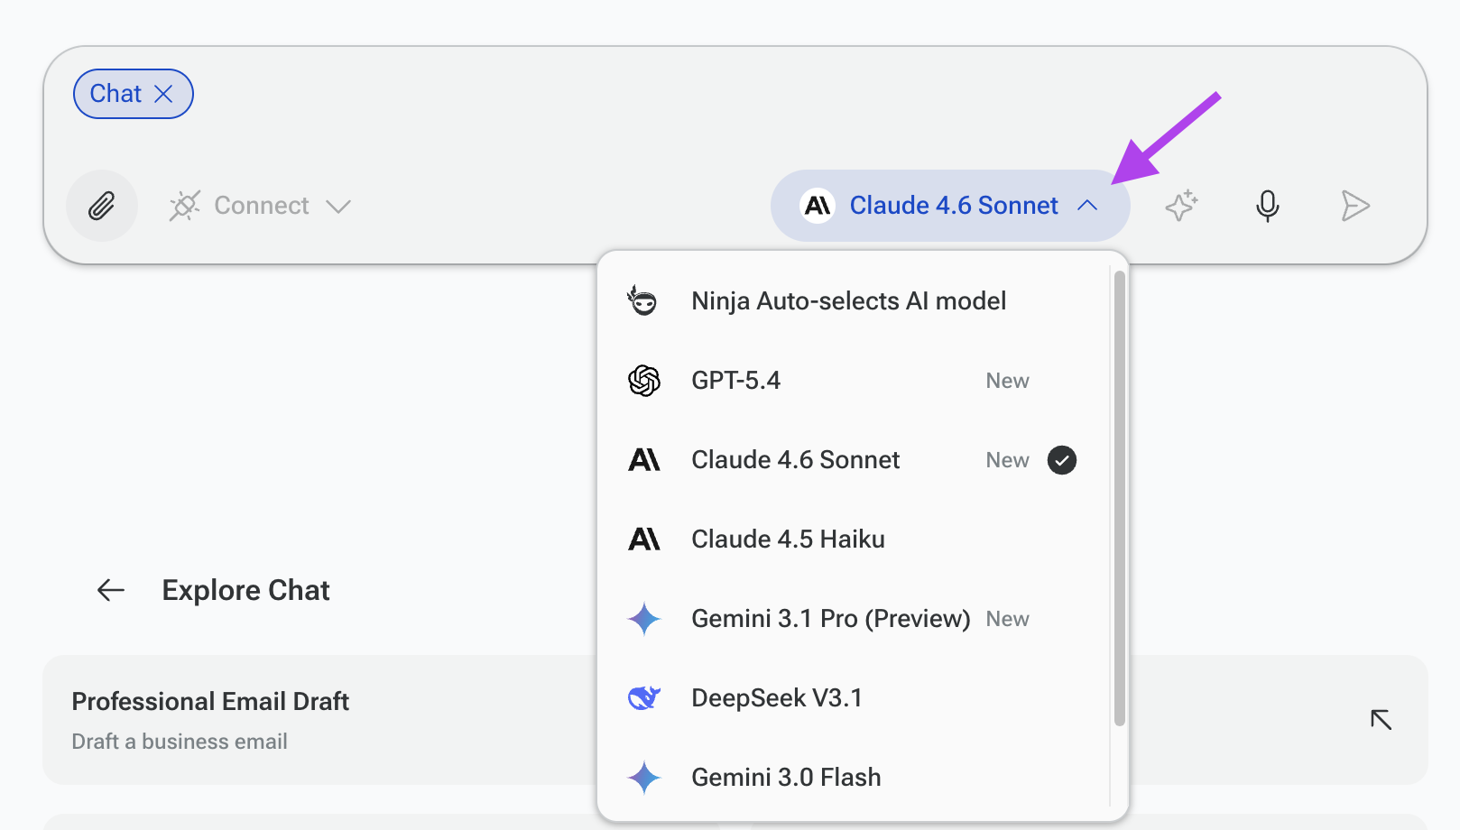Click the Connect button label
The width and height of the screenshot is (1460, 830).
point(262,206)
